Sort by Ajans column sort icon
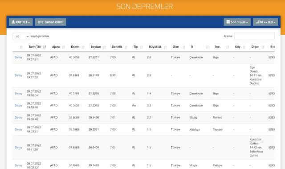The width and height of the screenshot is (285, 169). [63, 47]
